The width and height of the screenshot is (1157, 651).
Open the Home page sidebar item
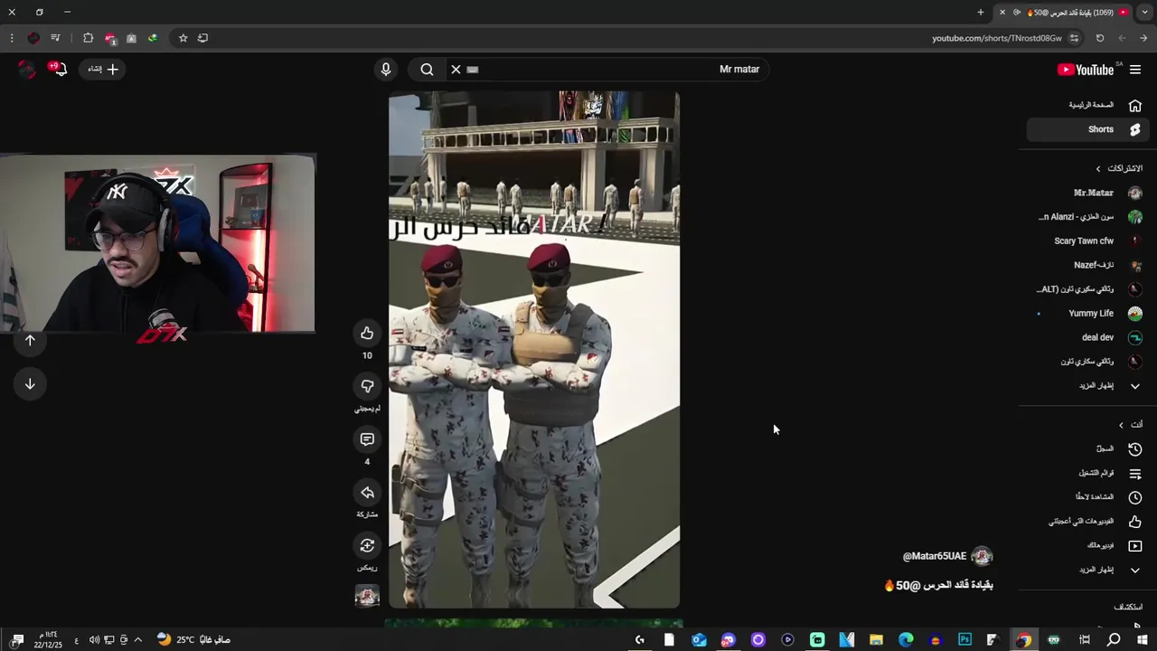click(1087, 105)
